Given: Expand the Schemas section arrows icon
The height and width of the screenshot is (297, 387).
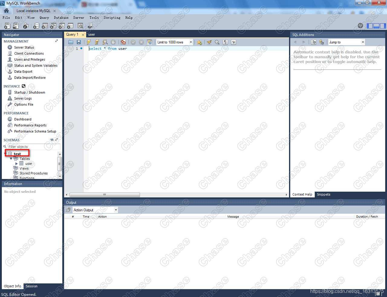Looking at the screenshot, I should pyautogui.click(x=57, y=140).
